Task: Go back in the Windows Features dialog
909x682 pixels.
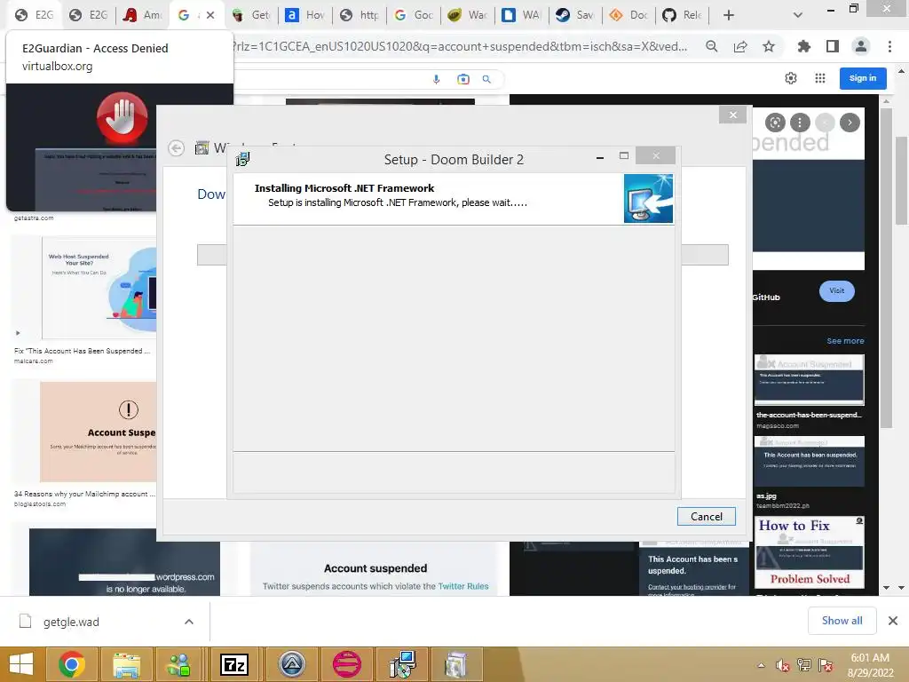Action: pyautogui.click(x=177, y=148)
